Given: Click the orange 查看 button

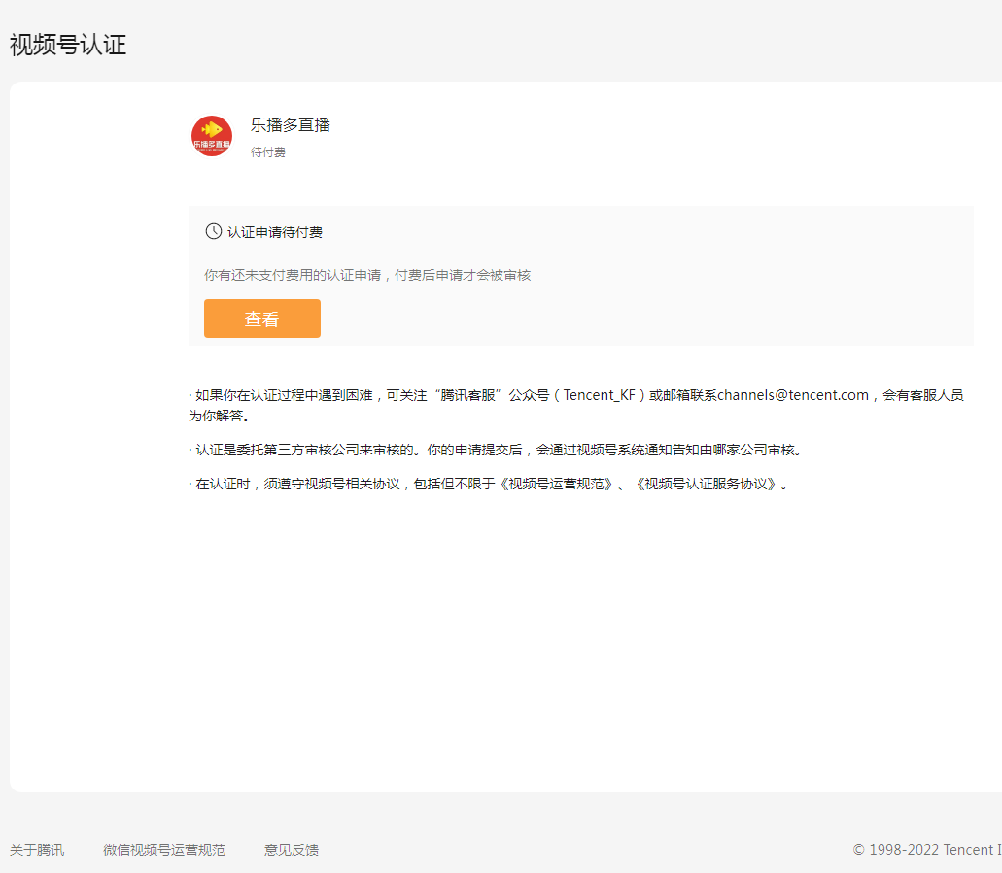Looking at the screenshot, I should pyautogui.click(x=262, y=319).
